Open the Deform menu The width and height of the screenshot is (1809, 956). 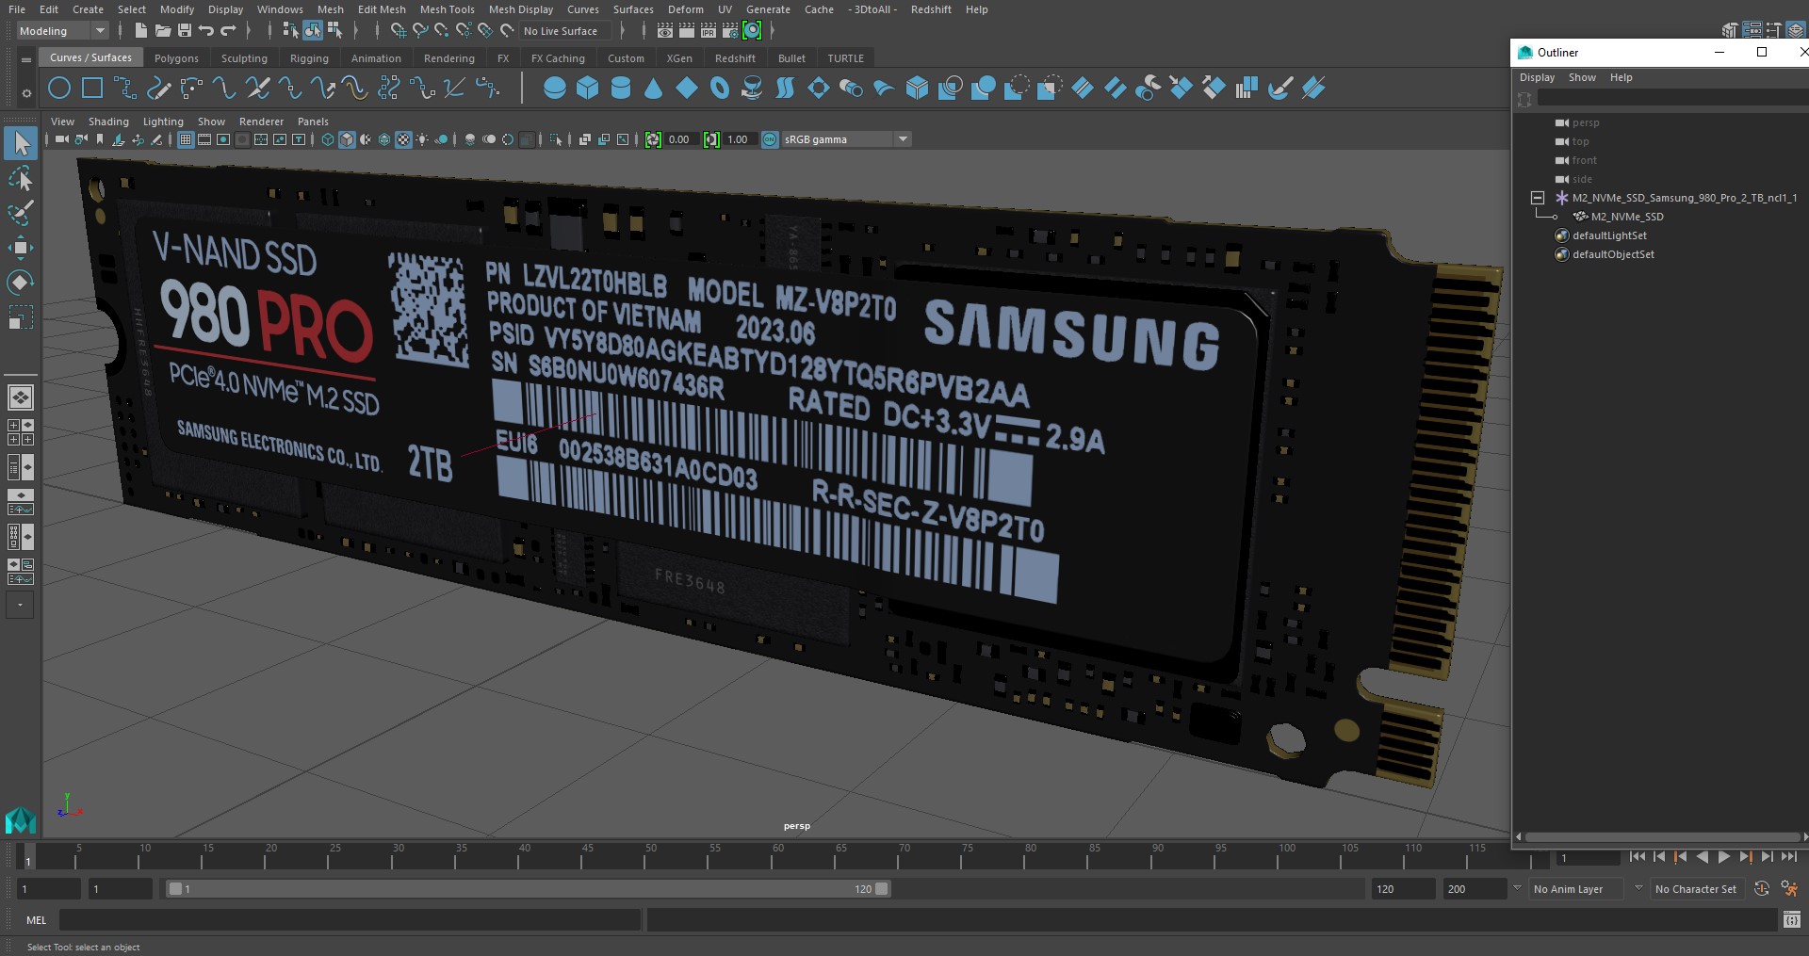685,9
